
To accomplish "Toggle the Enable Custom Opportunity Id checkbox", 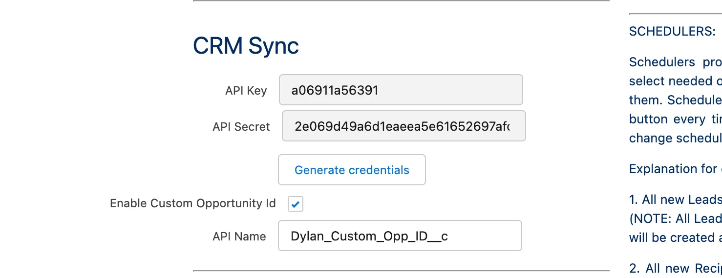I will (x=296, y=204).
